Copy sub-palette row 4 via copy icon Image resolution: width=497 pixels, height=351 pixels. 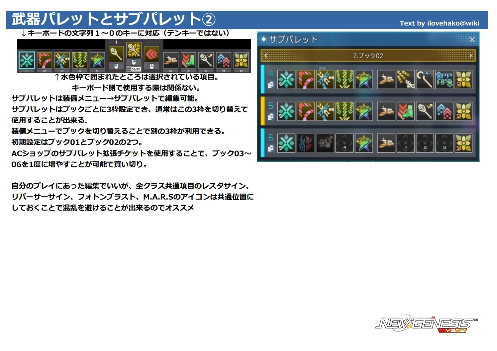[x=271, y=85]
